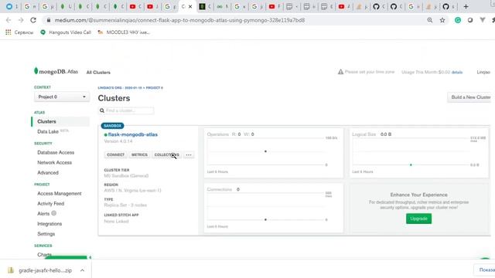Image resolution: width=495 pixels, height=278 pixels.
Task: Select Clusters in the Atlas sidebar
Action: tap(46, 121)
